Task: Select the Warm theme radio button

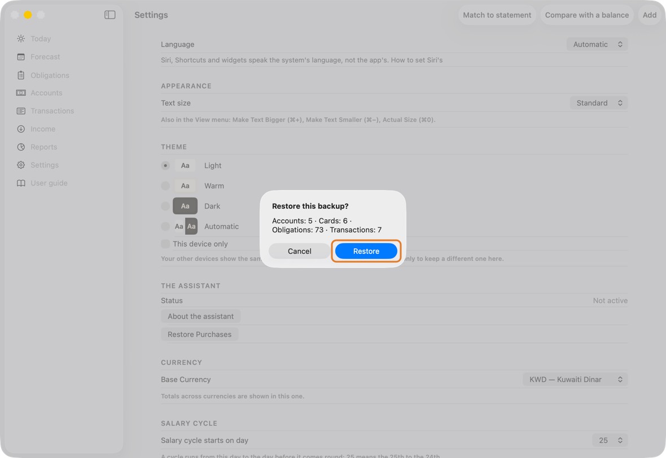Action: pos(165,186)
